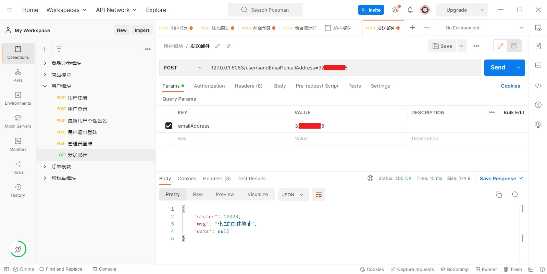Open the Pre-request Script tab

tap(317, 86)
